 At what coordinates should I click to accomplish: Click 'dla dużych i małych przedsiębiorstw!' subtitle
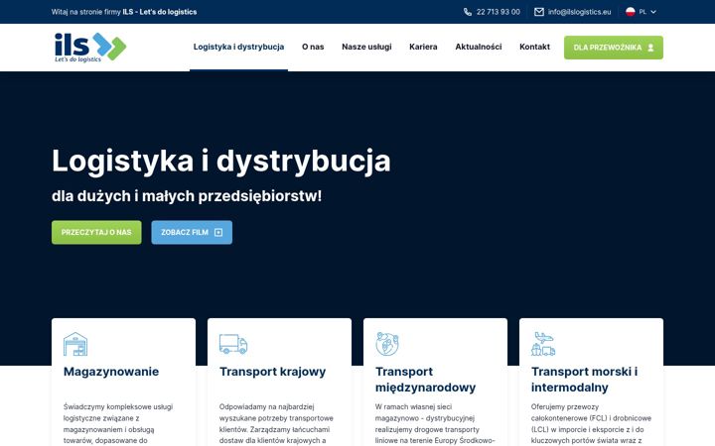(x=187, y=196)
